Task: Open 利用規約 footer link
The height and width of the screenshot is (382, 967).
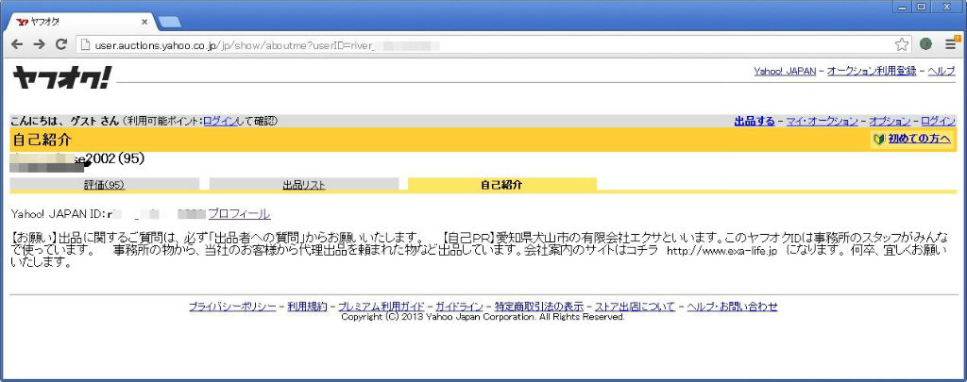Action: coord(307,307)
